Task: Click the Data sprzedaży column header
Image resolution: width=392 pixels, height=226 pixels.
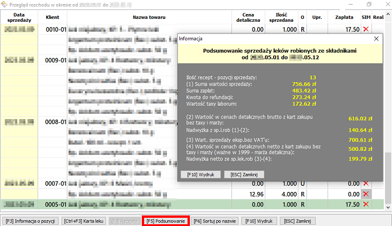Action: click(19, 17)
